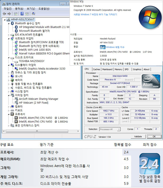Click the Validate button in CPU-Z
163x188 pixels.
(x=138, y=136)
